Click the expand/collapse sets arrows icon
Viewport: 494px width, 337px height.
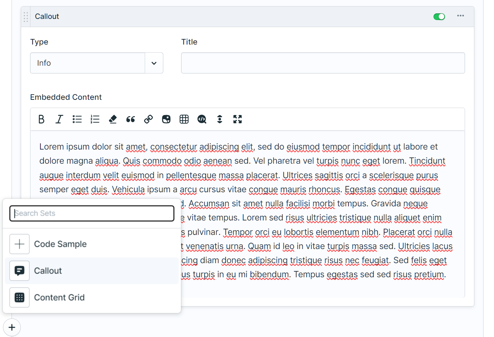220,119
